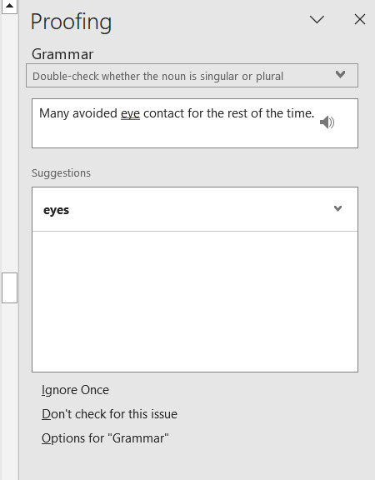Choose "Don't check for this issue"

click(109, 414)
